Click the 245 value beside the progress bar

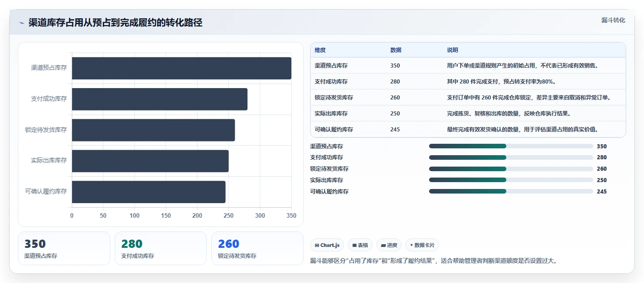pyautogui.click(x=602, y=192)
